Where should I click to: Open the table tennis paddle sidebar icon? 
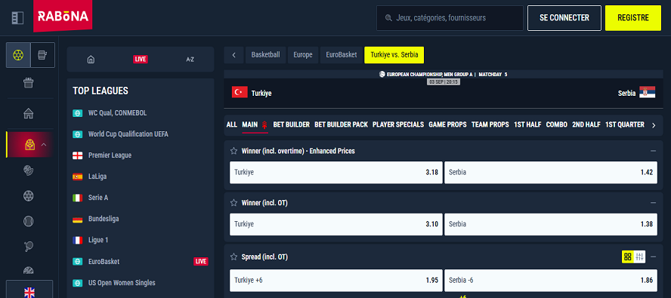pos(29,246)
